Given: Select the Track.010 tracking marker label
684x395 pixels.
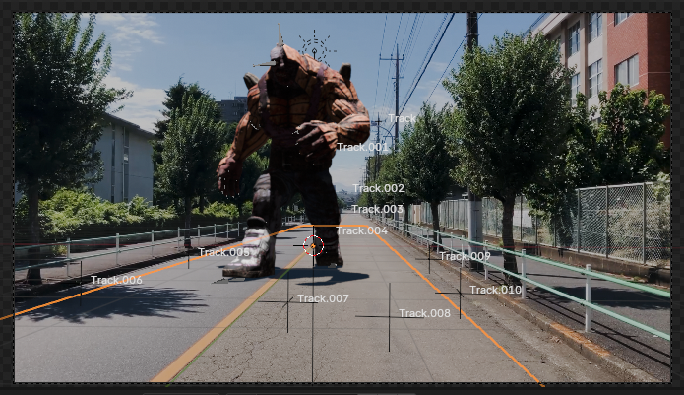Looking at the screenshot, I should [x=496, y=290].
